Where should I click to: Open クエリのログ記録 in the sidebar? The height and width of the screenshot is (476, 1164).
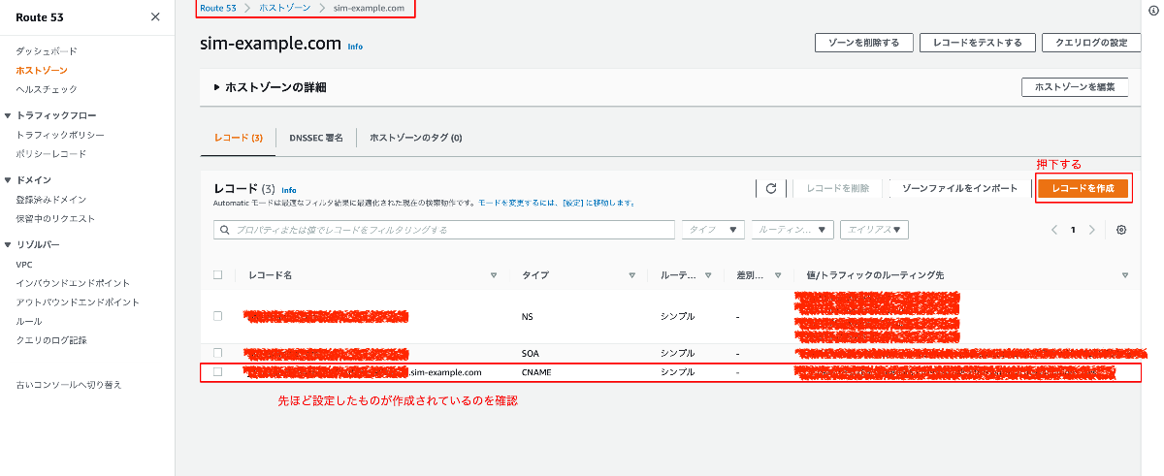(51, 340)
